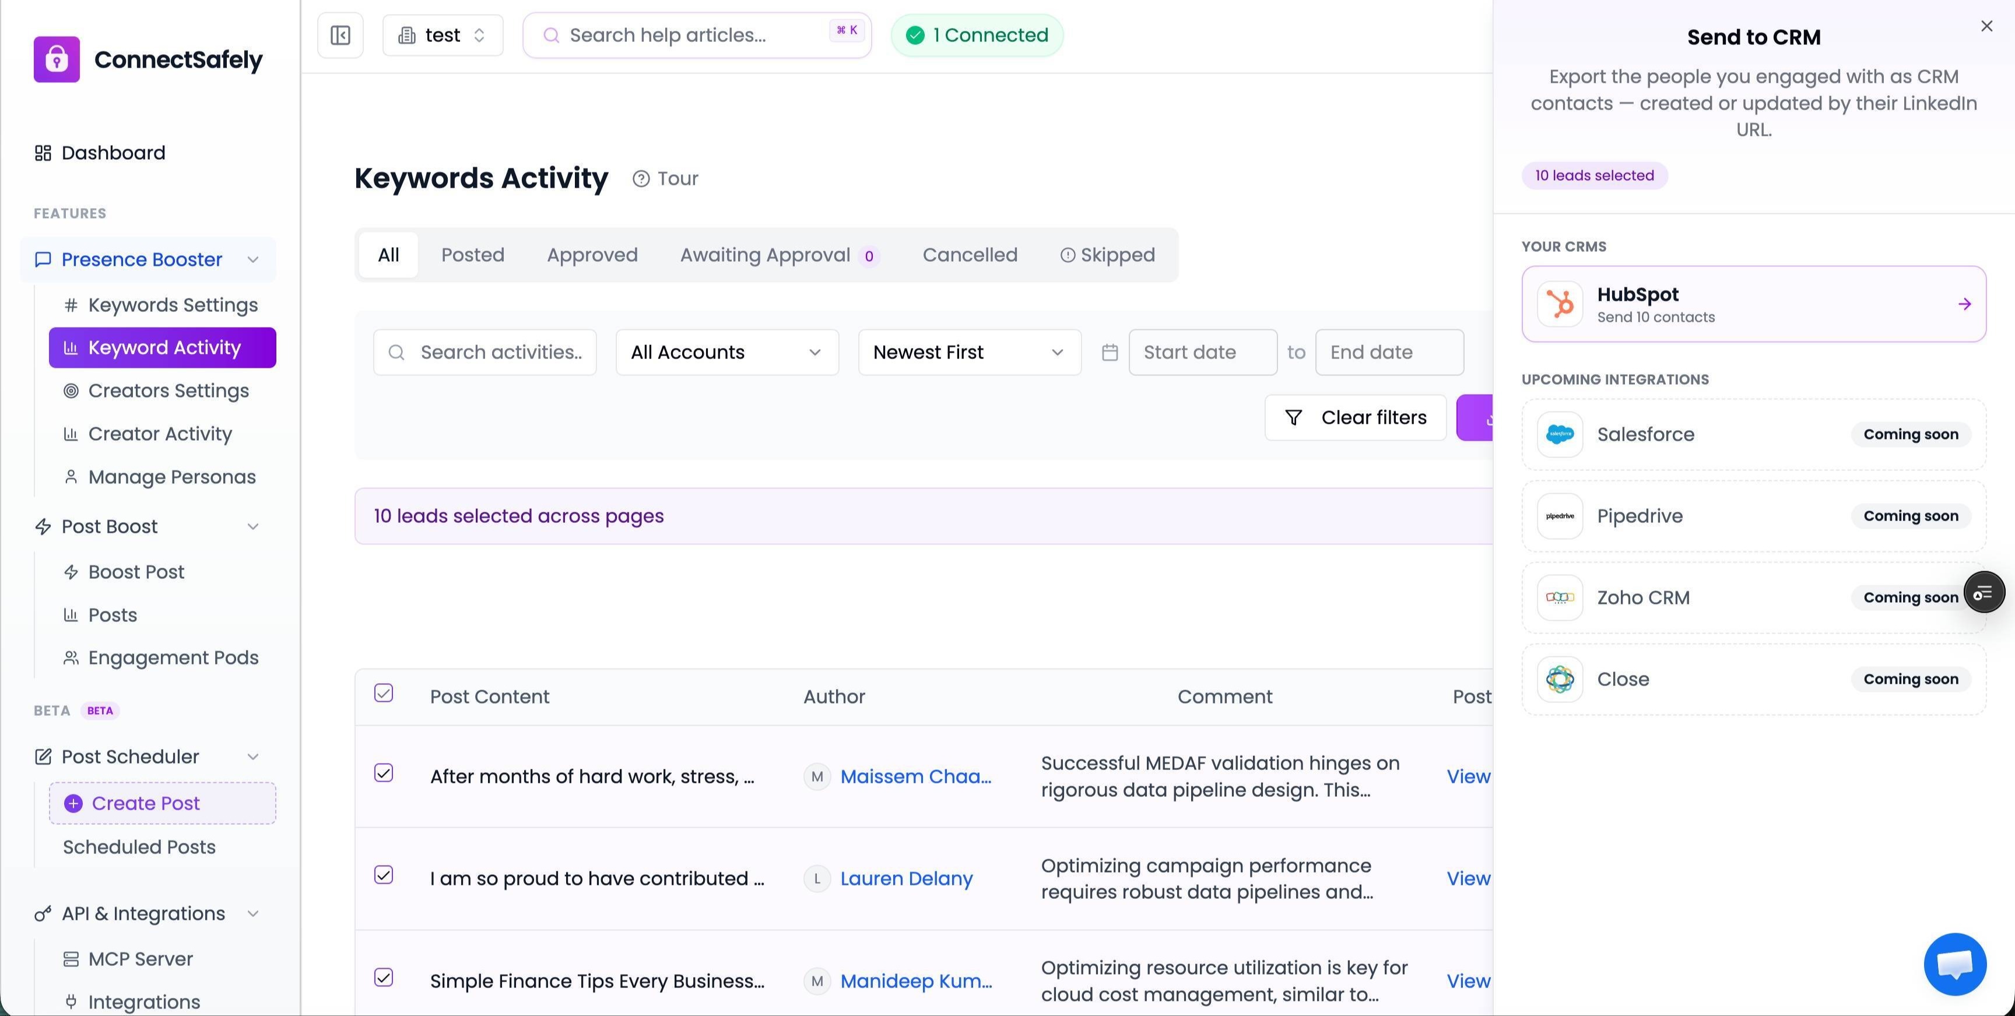The height and width of the screenshot is (1016, 2015).
Task: Open the Newest First sort dropdown
Action: pos(969,353)
